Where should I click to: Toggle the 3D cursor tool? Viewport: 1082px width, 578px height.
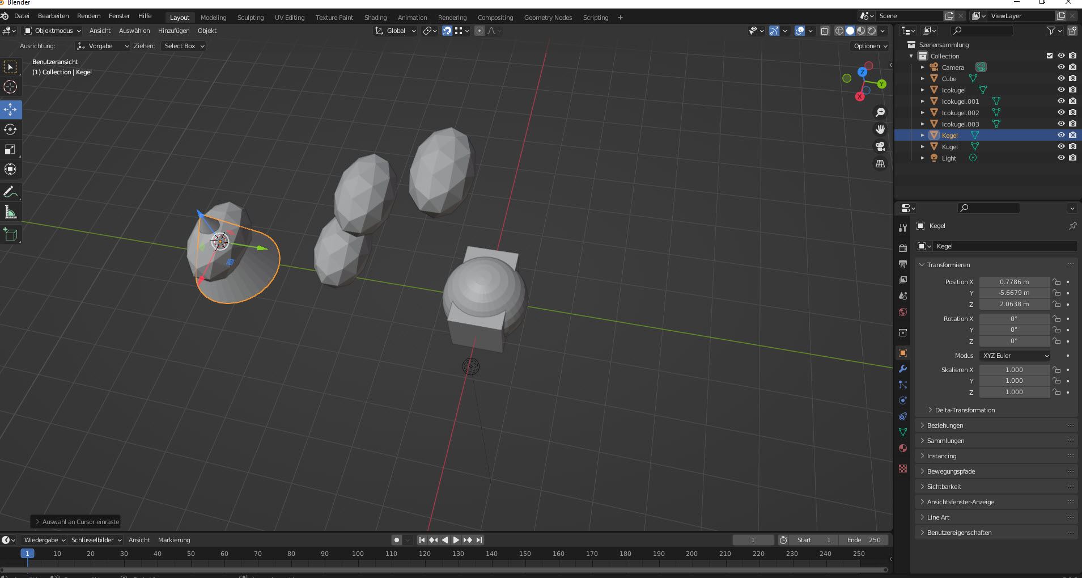coord(10,87)
